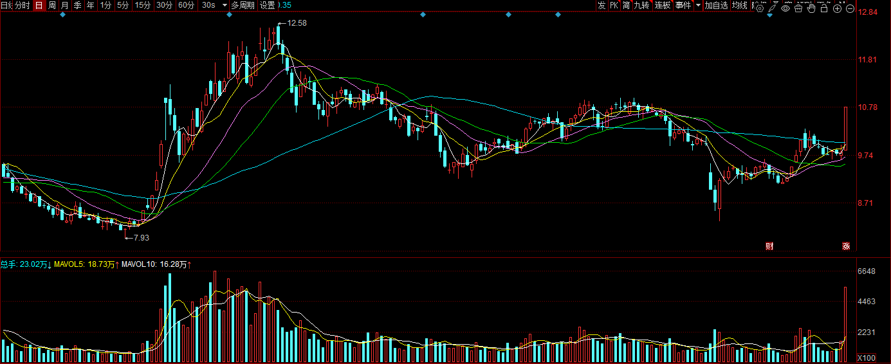
Task: Expand the period dropdown arrow after 30s
Action: click(x=225, y=5)
